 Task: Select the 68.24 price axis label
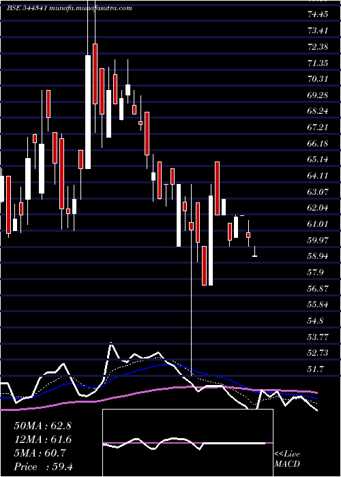click(x=318, y=110)
